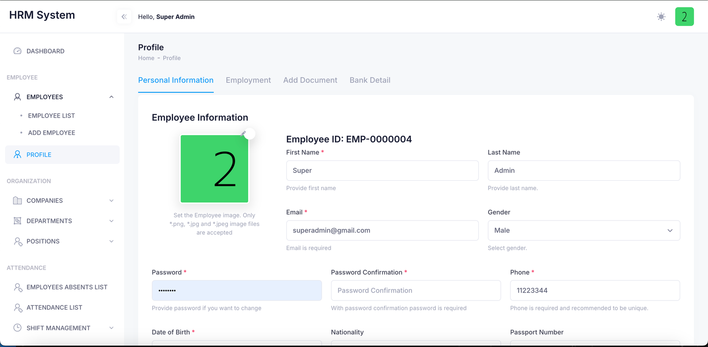
Task: Toggle the light/dark theme sun icon
Action: pos(661,17)
